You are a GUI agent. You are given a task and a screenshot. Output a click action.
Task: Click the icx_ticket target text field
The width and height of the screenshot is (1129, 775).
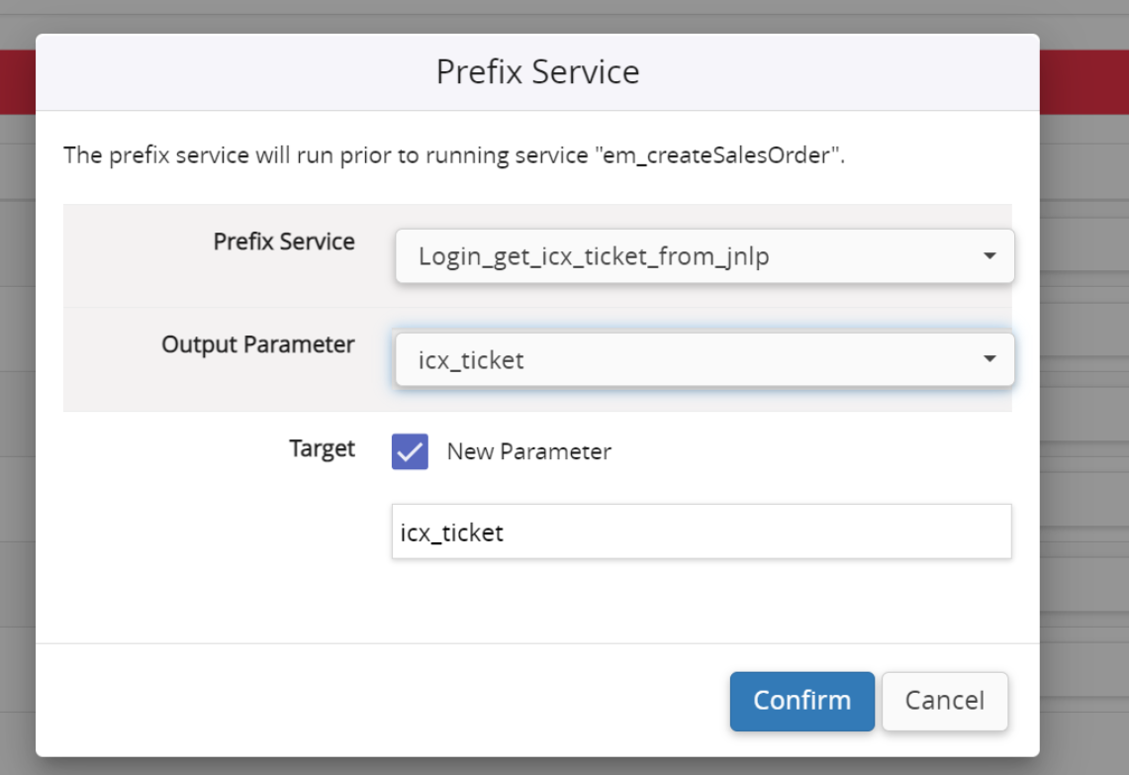tap(702, 532)
